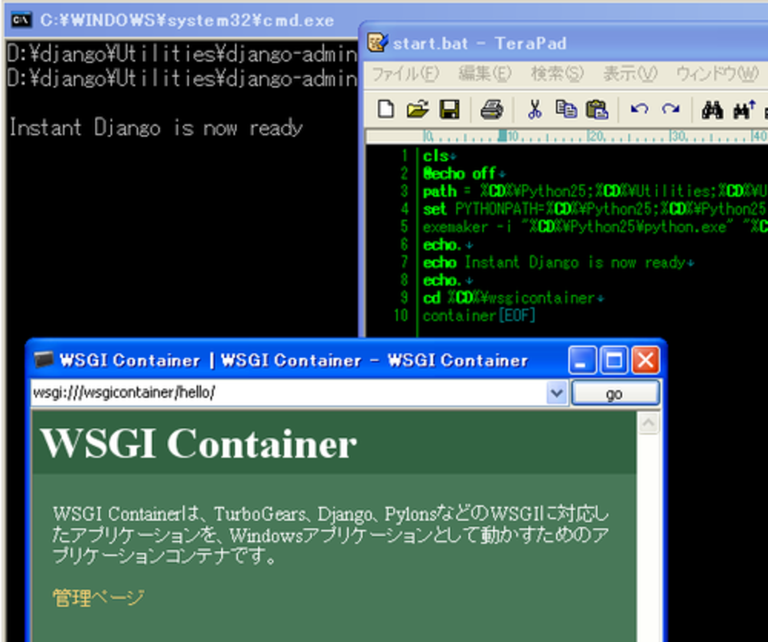The image size is (768, 642).
Task: Click 'echo.' on line 8 in TeraPad
Action: [442, 280]
